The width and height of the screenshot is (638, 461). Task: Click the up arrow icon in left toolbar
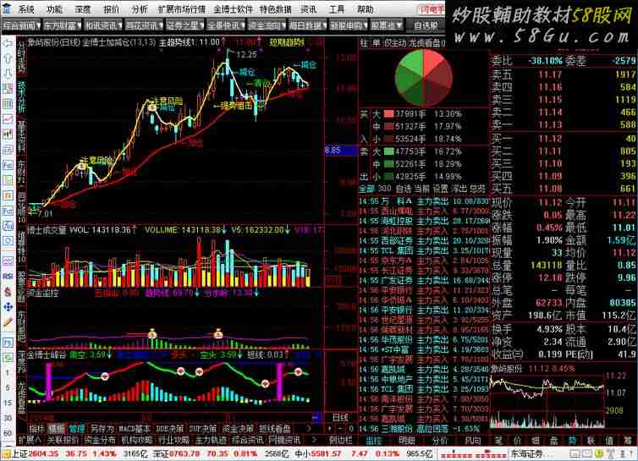pos(8,58)
